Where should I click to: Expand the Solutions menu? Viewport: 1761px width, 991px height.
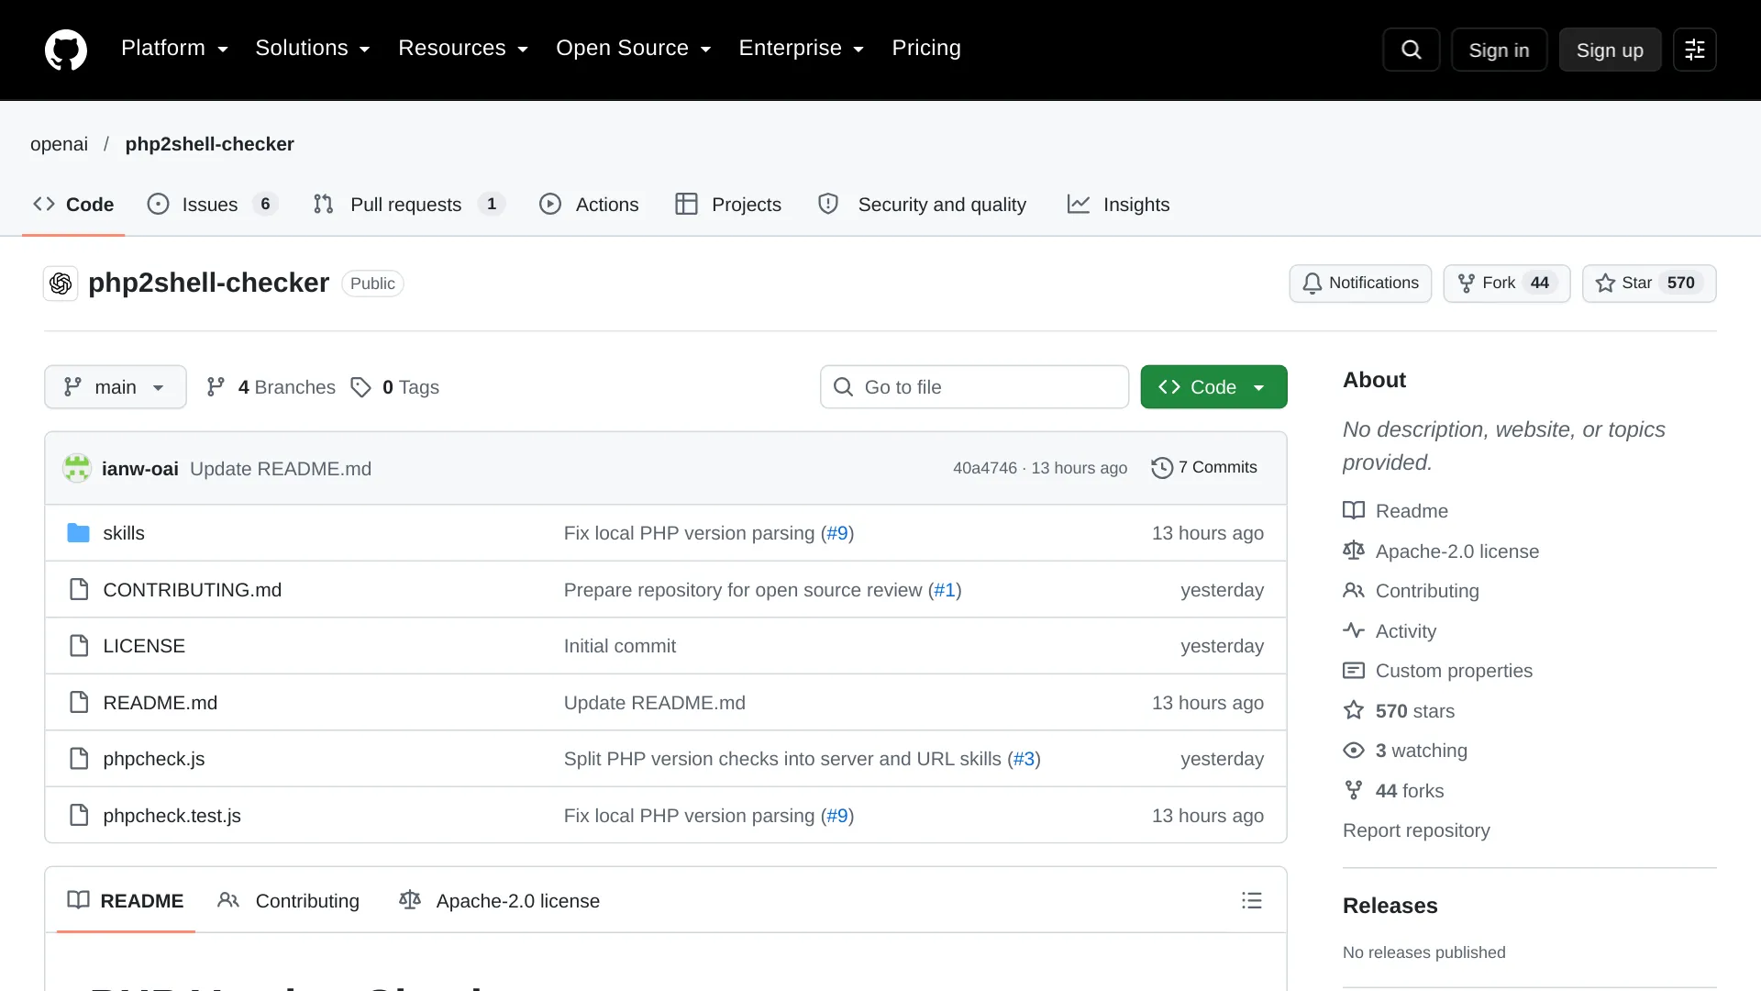pyautogui.click(x=313, y=49)
